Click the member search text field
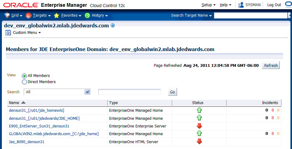This screenshot has height=149, width=292. click(130, 92)
